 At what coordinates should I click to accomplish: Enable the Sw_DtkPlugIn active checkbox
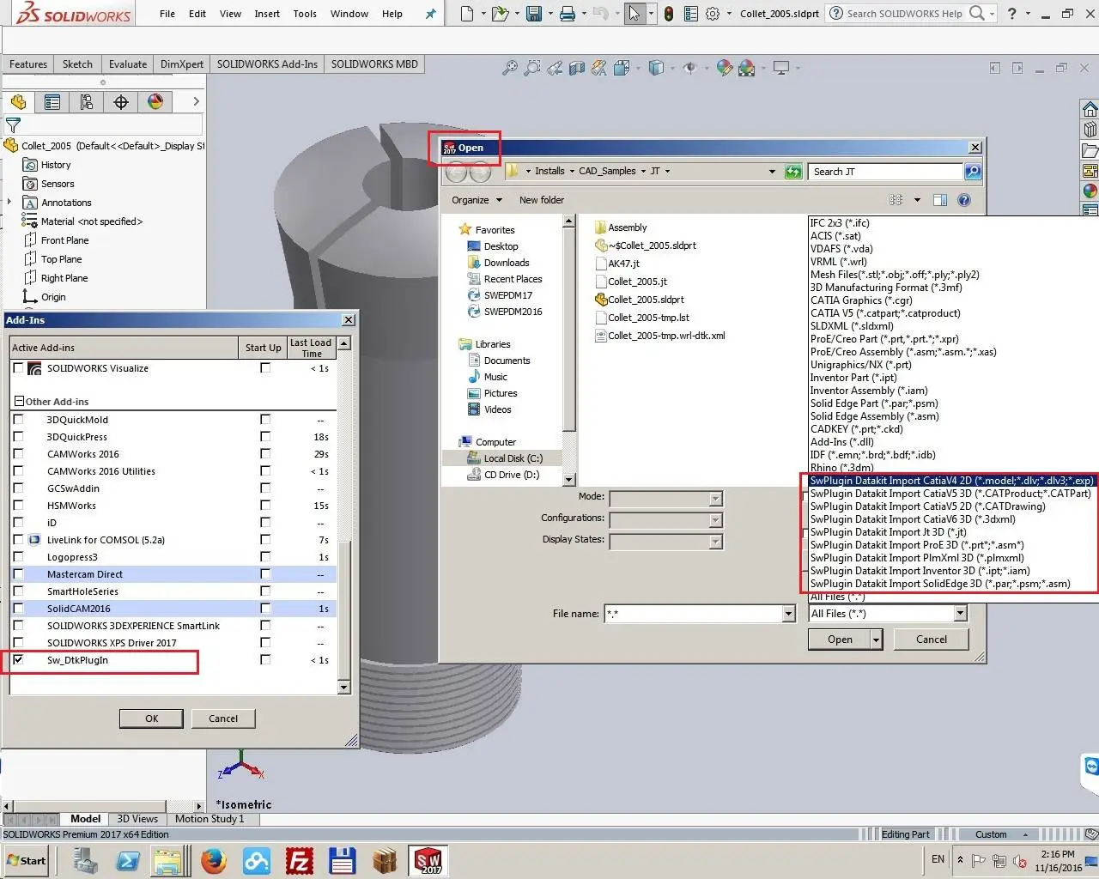[x=18, y=660]
